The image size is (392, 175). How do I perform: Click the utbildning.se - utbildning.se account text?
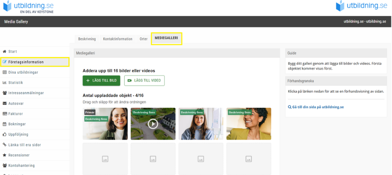pyautogui.click(x=365, y=22)
